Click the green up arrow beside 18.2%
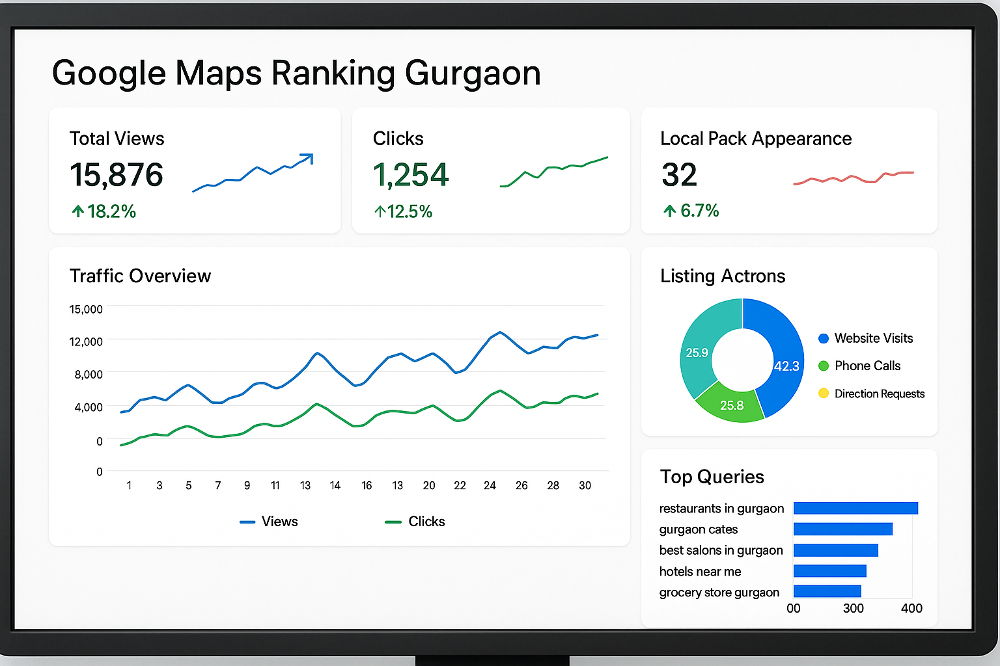This screenshot has height=666, width=1000. pyautogui.click(x=78, y=211)
